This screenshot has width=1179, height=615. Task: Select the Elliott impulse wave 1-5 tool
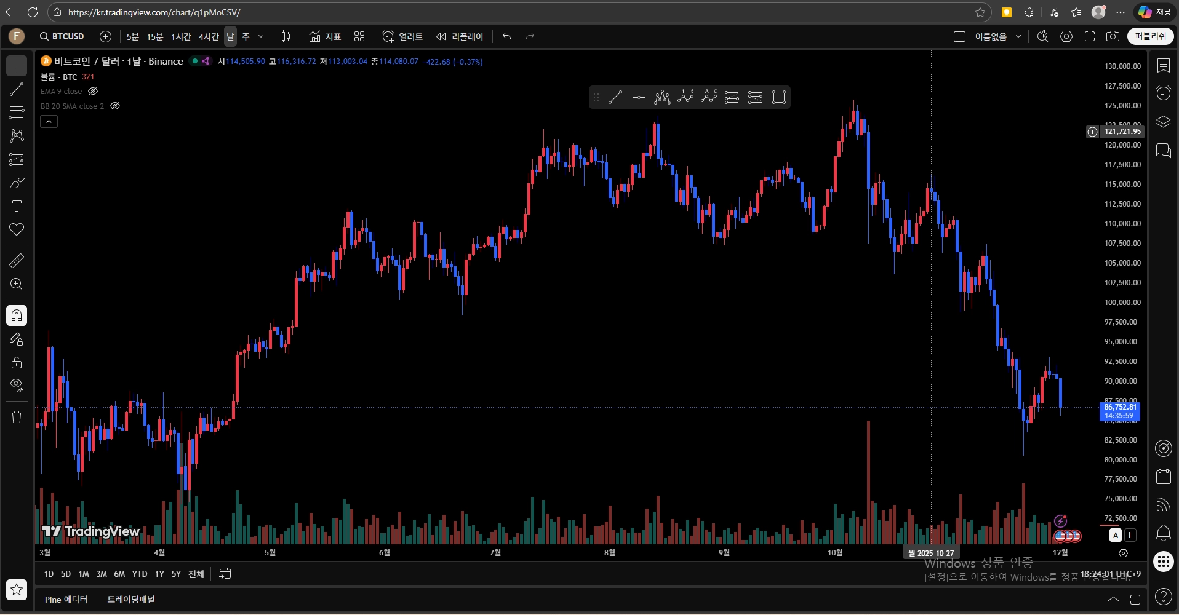(685, 97)
